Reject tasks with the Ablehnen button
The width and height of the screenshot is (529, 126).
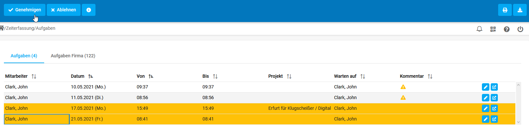click(x=64, y=10)
